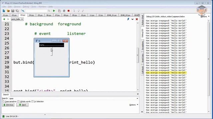The width and height of the screenshot is (213, 119).
Task: Click the bug icon in status bar
Action: tap(3, 116)
